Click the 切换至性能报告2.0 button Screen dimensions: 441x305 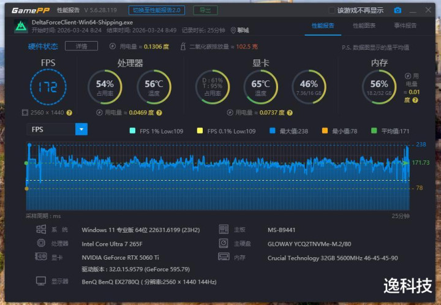point(157,10)
